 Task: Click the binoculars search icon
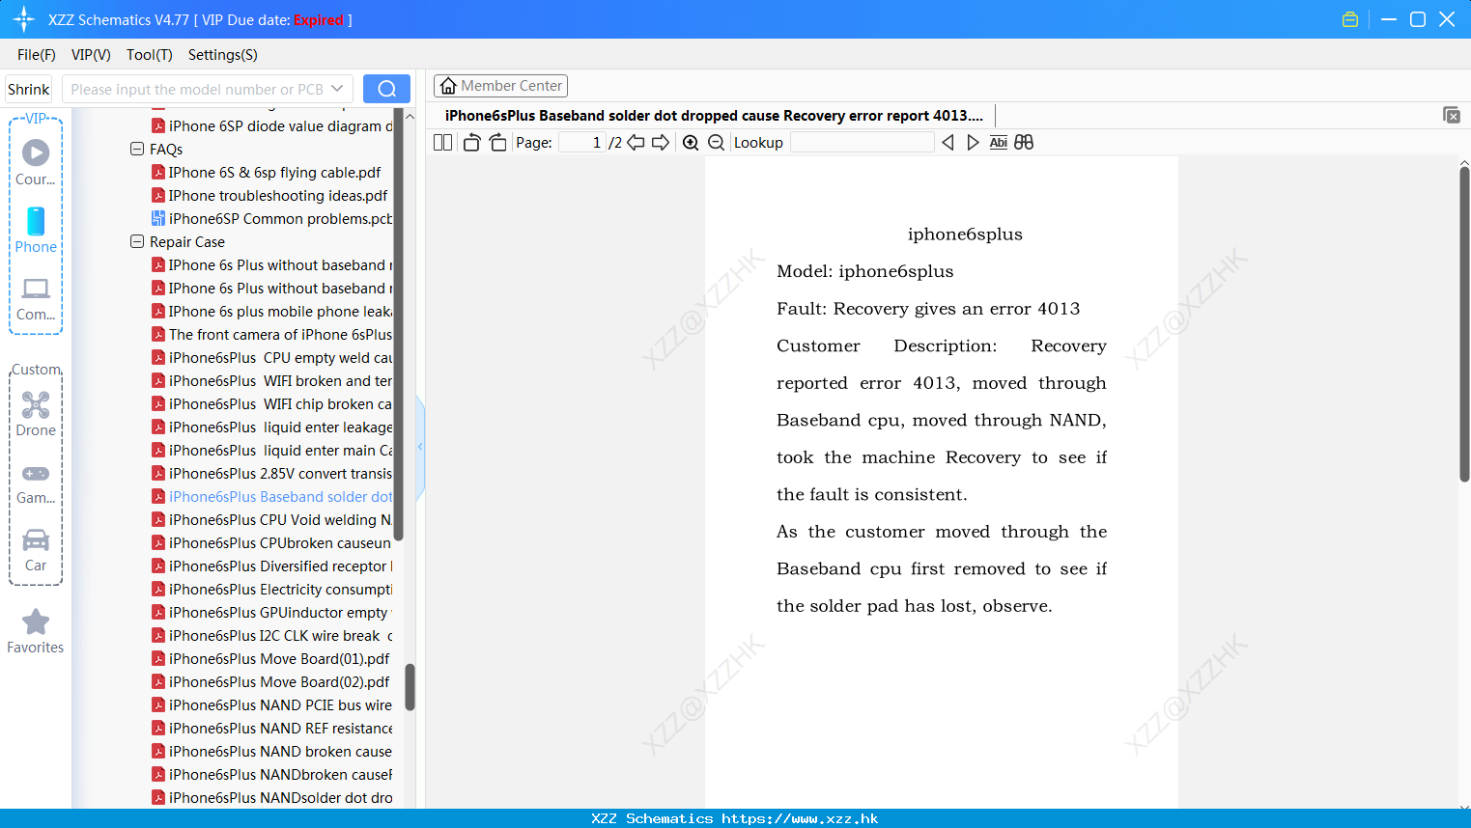tap(1024, 143)
